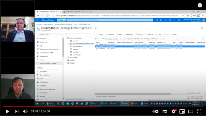Open Azure portal settings gear
This screenshot has height=116, width=206.
pyautogui.click(x=170, y=20)
